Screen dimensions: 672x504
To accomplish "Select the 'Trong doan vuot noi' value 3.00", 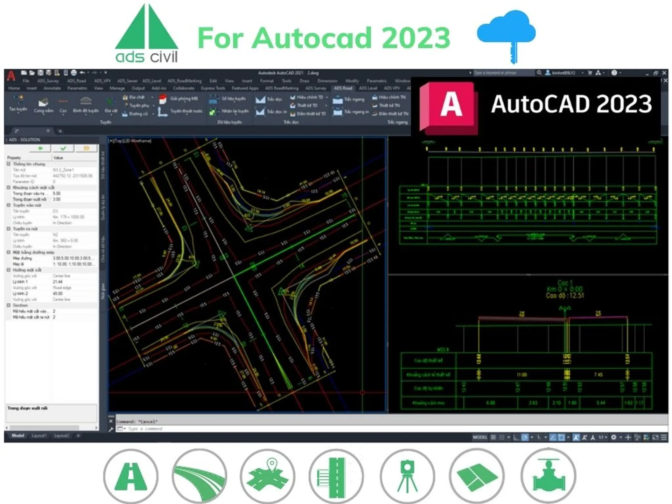I will coord(75,199).
